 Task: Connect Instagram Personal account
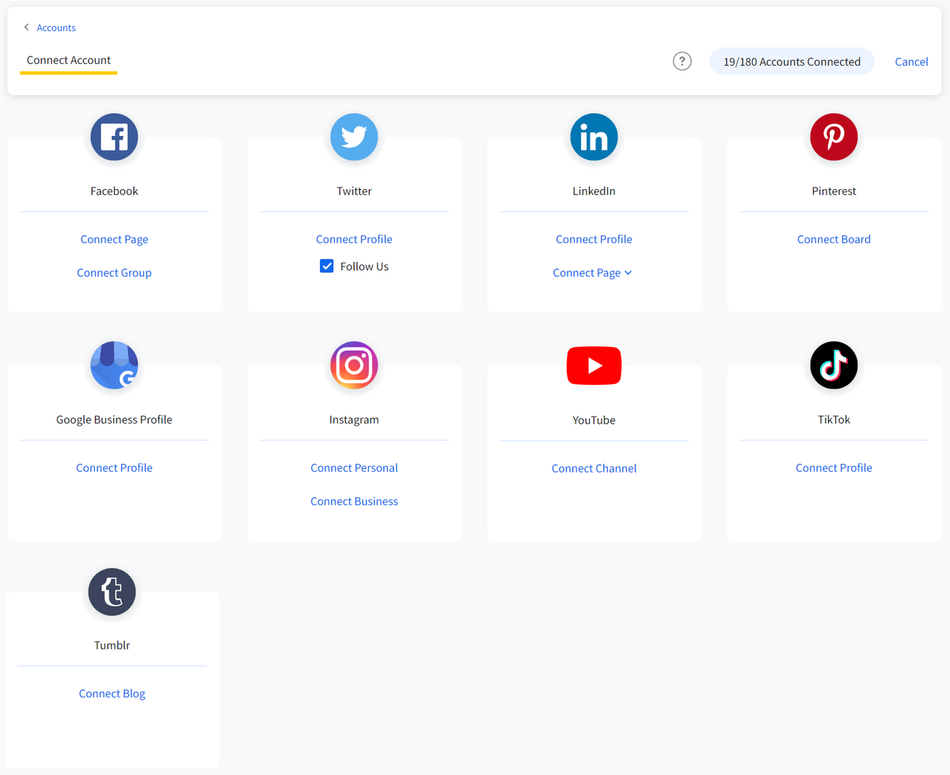(x=354, y=468)
